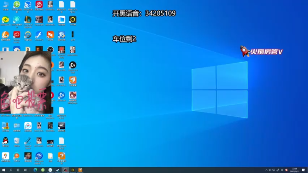Image resolution: width=308 pixels, height=173 pixels.
Task: Open the OBS Studio shortcut
Action: point(50,50)
